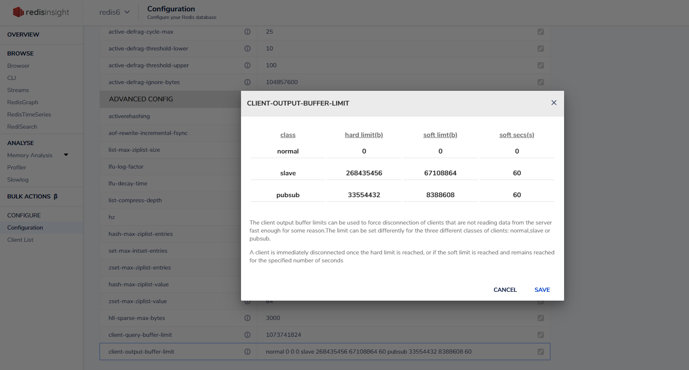The height and width of the screenshot is (370, 689).
Task: Edit slave soft seconds value
Action: 517,173
